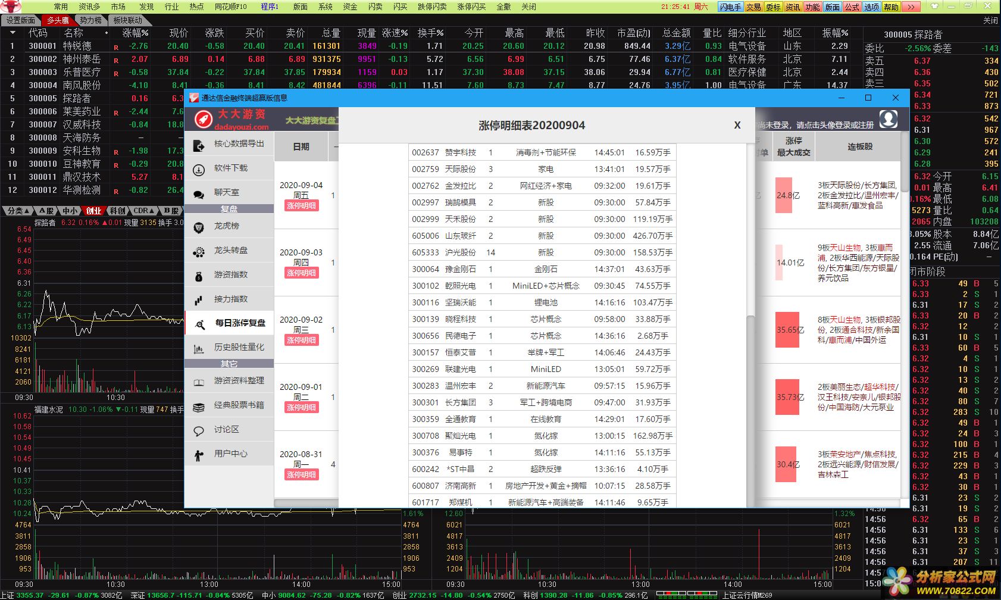This screenshot has width=1001, height=600.
Task: Switch to the 板块联动 tab
Action: (x=128, y=20)
